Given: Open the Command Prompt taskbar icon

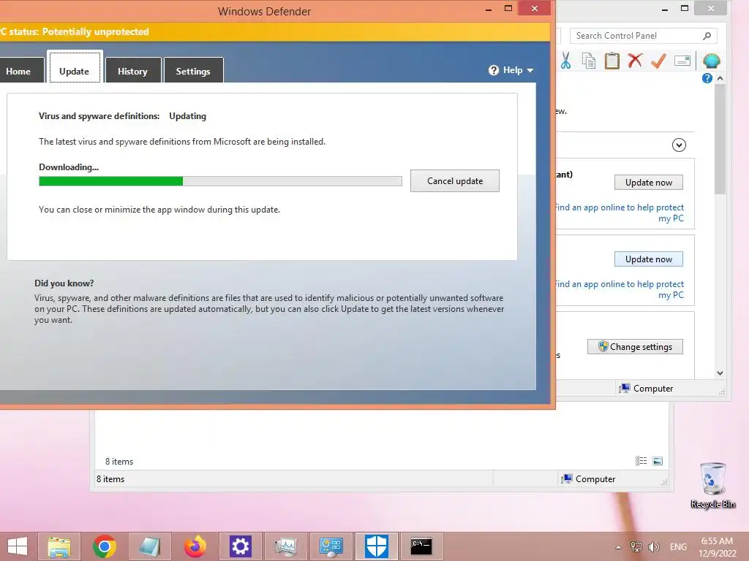Looking at the screenshot, I should tap(422, 546).
